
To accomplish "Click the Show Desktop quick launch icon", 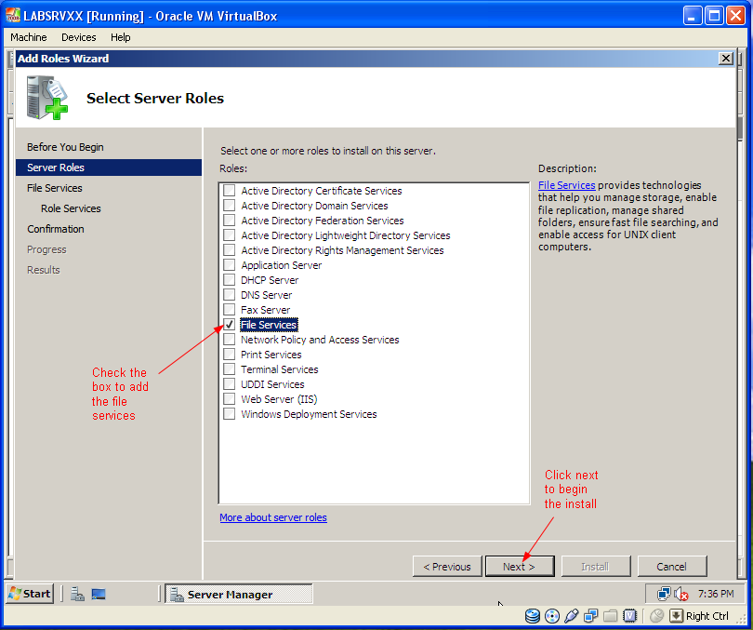I will pos(99,595).
